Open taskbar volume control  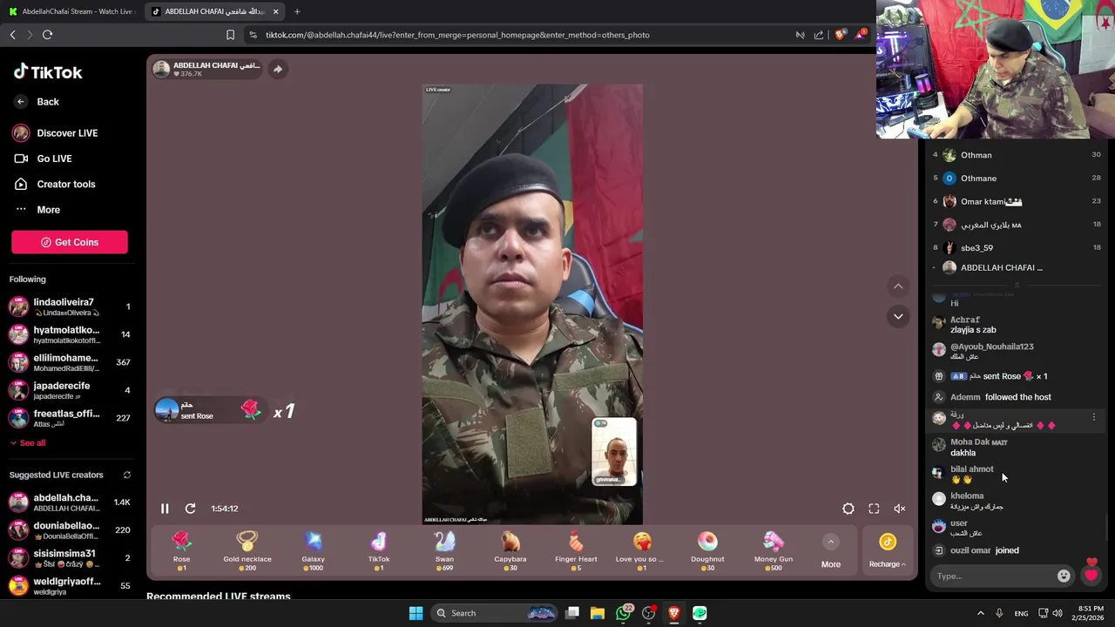[1058, 613]
